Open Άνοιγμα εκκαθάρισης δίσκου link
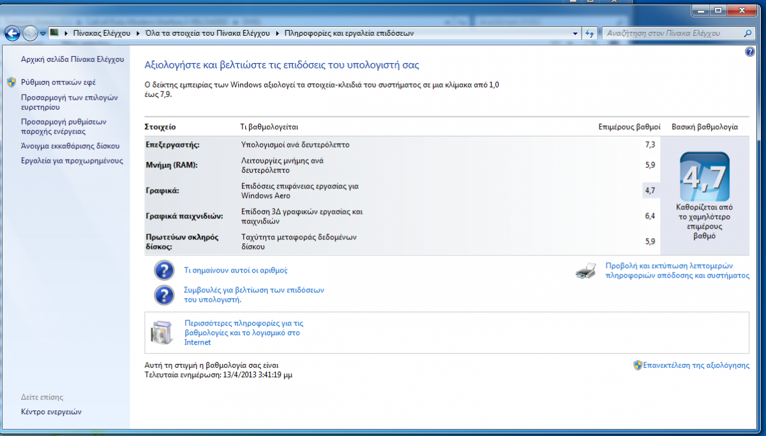 (x=70, y=146)
